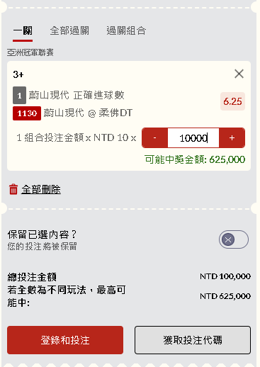260x367 pixels.
Task: Click the 登錄和投注 button
Action: [65, 340]
